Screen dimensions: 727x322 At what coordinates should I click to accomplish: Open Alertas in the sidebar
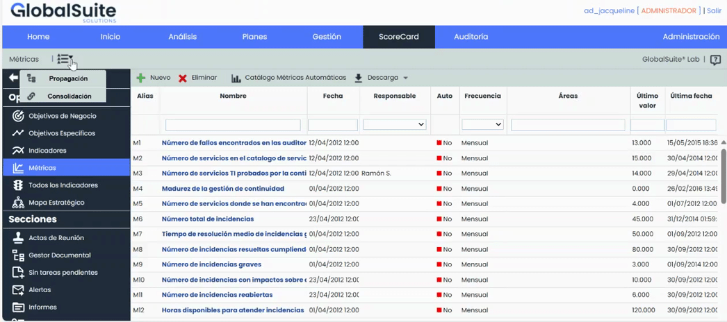(40, 290)
